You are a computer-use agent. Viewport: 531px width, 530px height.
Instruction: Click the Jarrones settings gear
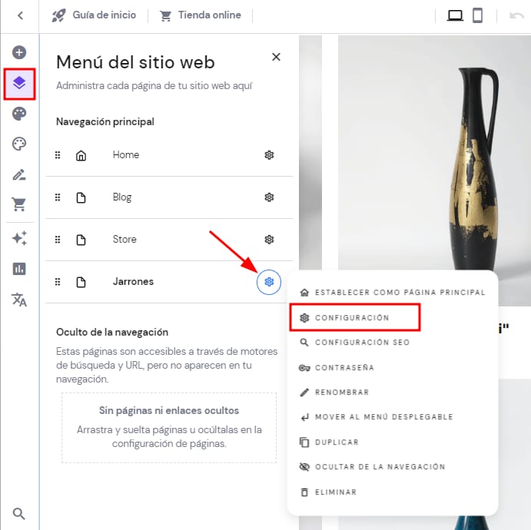coord(269,282)
